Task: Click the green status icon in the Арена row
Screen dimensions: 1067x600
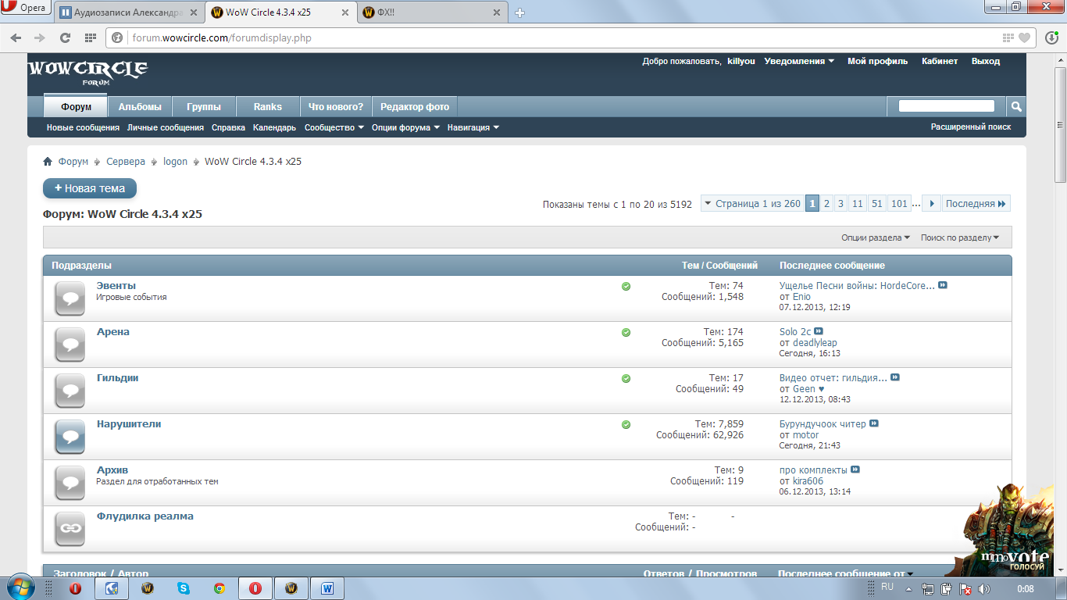Action: (626, 333)
